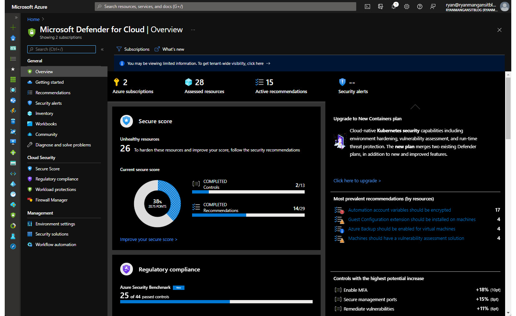This screenshot has height=316, width=516.
Task: Click Create a resource plus icon
Action: click(x=13, y=28)
